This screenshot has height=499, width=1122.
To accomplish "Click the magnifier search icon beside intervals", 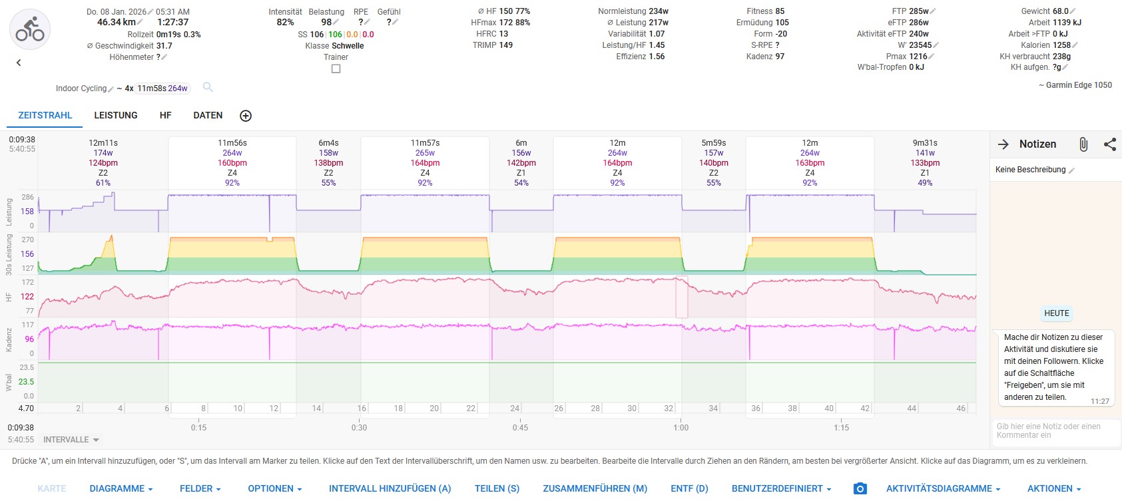I will pos(208,87).
